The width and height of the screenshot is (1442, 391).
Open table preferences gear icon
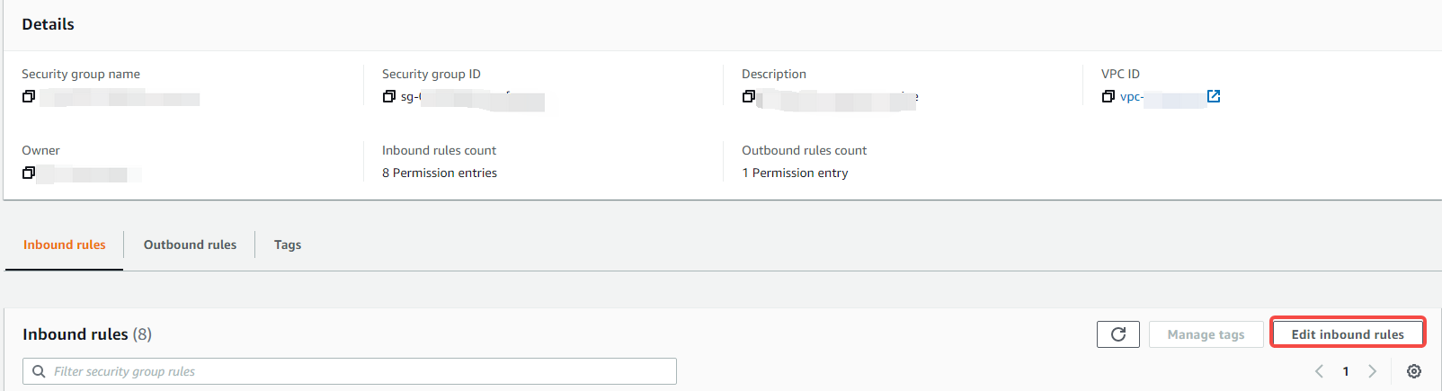coord(1414,371)
